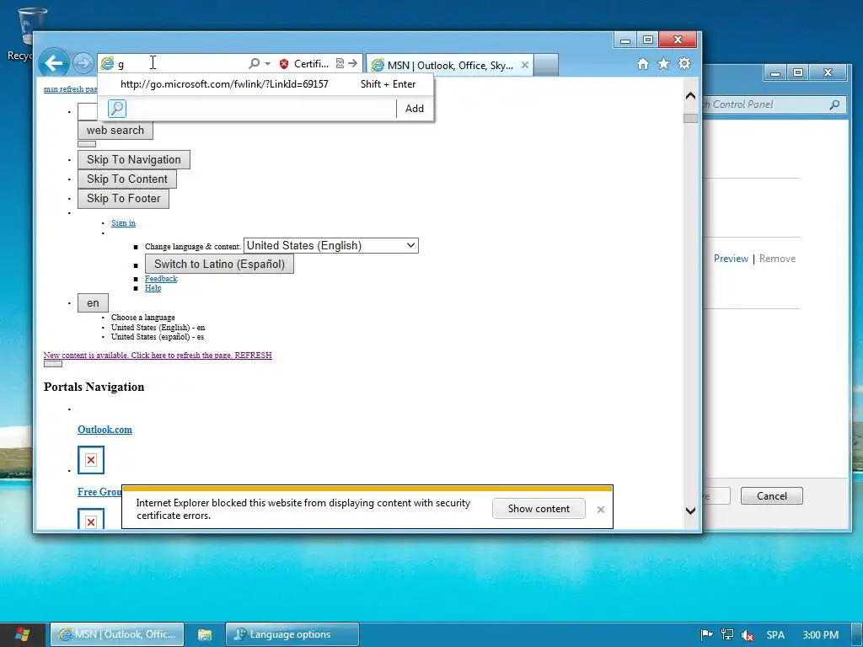Close the MSN tab

(x=525, y=65)
